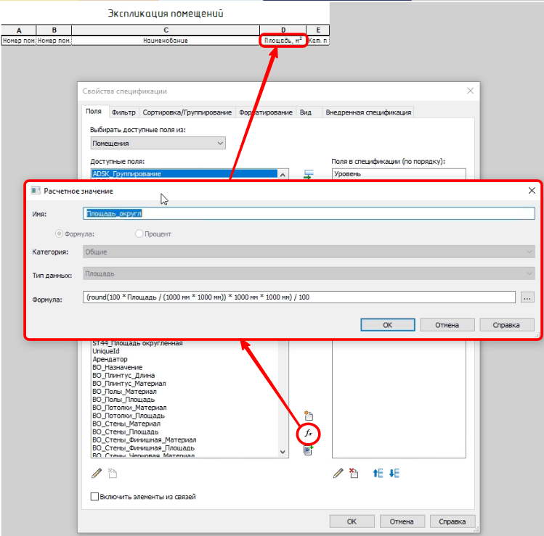Image resolution: width=544 pixels, height=536 pixels.
Task: Move field down with the down-arrow icon
Action: click(x=394, y=474)
